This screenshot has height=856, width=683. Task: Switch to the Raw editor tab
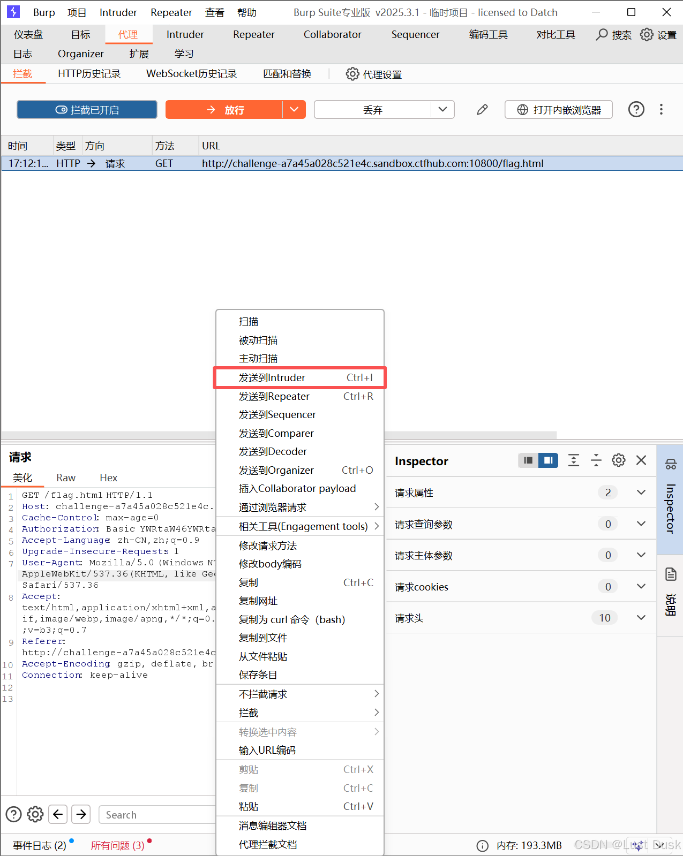tap(66, 478)
